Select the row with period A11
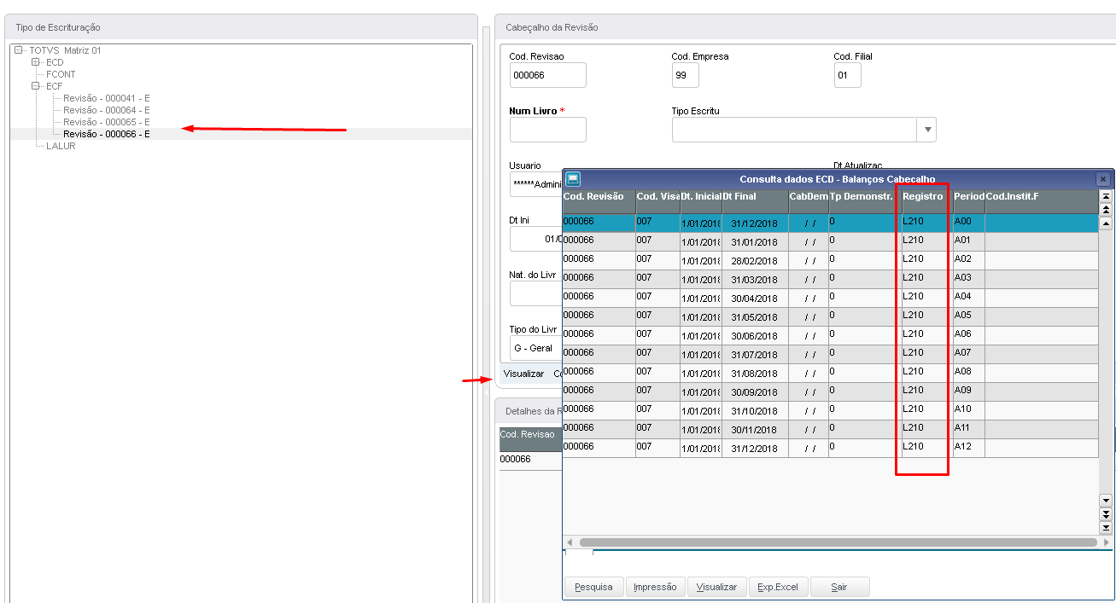The image size is (1116, 603). coord(830,429)
